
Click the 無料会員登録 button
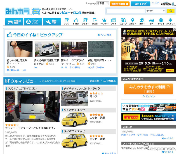tap(120, 4)
